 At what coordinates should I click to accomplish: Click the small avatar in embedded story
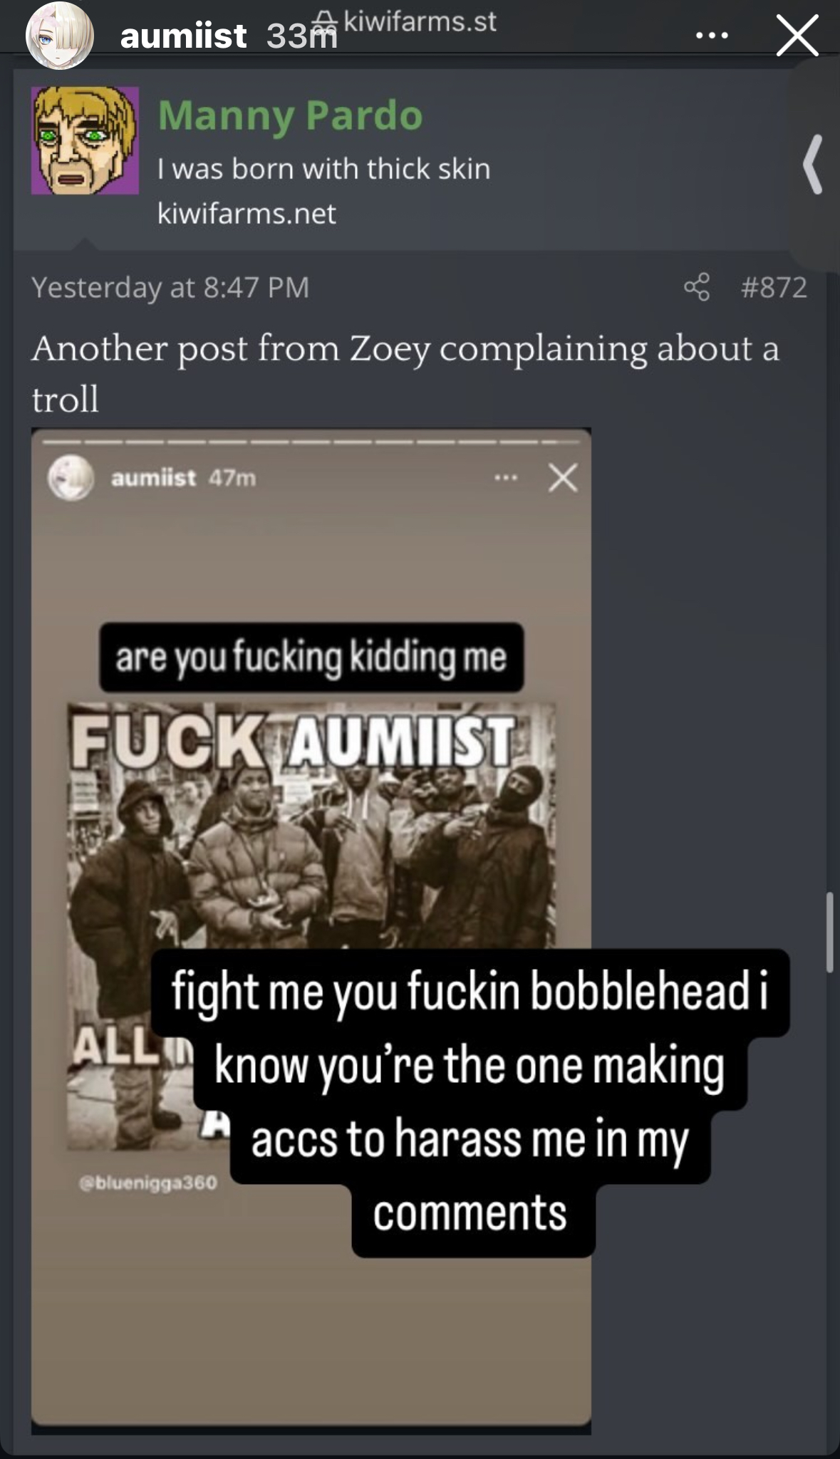(x=71, y=478)
